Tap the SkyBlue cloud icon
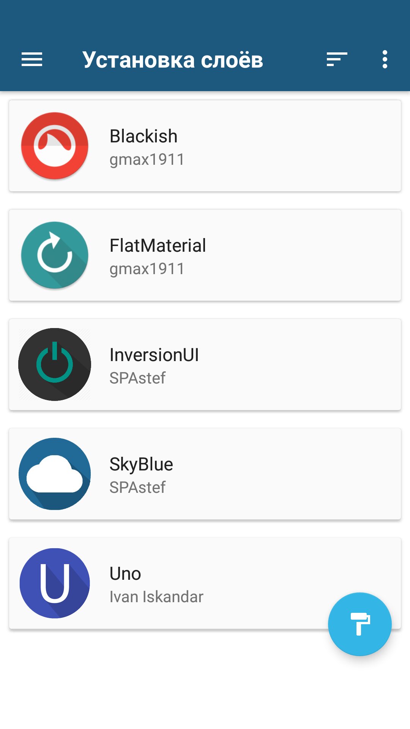This screenshot has width=410, height=729. point(55,474)
